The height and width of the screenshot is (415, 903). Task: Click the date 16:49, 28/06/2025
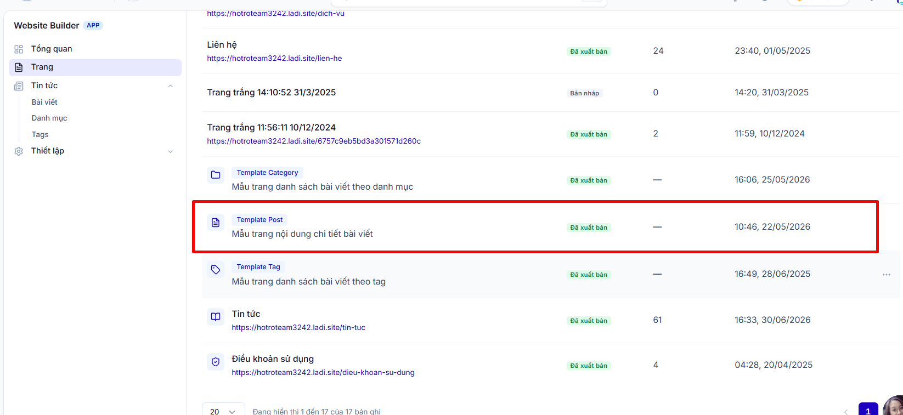click(772, 274)
